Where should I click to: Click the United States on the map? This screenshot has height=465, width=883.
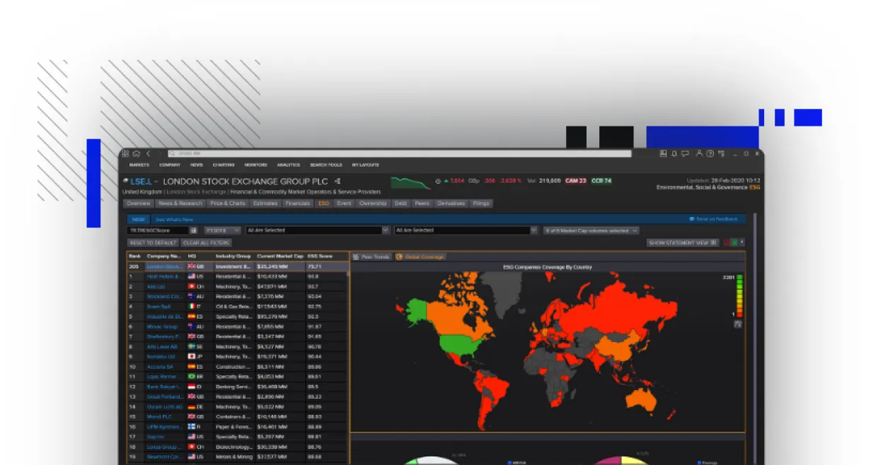pyautogui.click(x=458, y=345)
